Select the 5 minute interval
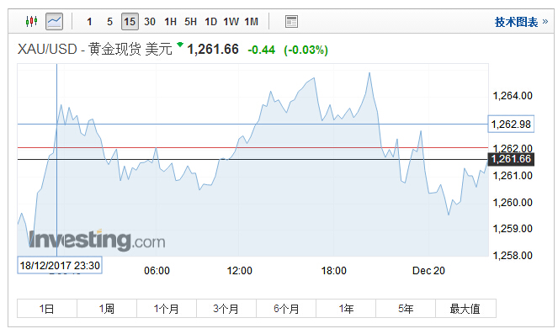The image size is (558, 334). coord(109,22)
